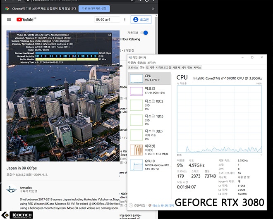
Task: Select 디스크 3(E:) removable disk item
Action: click(x=149, y=135)
